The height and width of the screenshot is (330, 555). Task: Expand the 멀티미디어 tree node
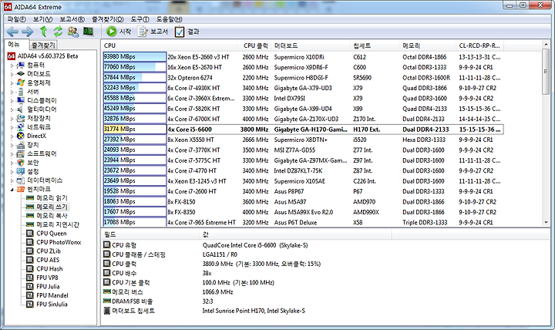pyautogui.click(x=12, y=109)
